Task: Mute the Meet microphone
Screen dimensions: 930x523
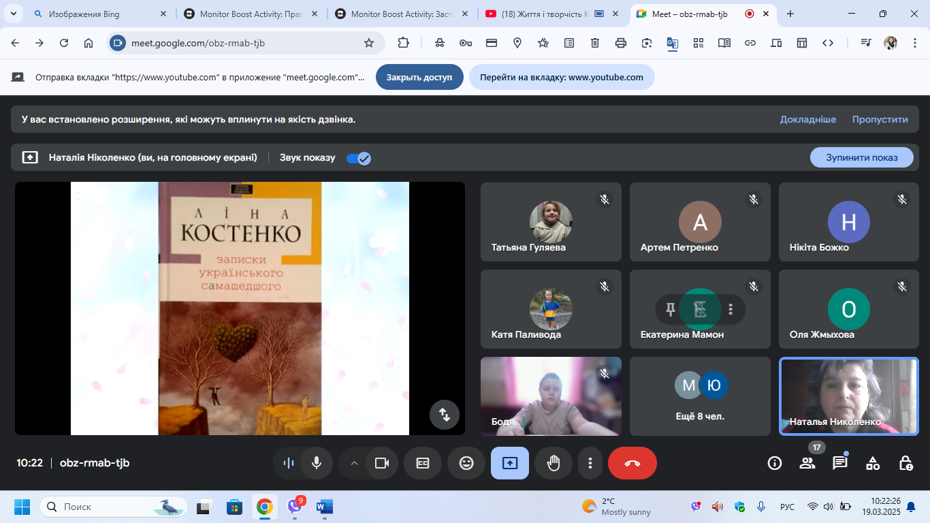Action: click(317, 463)
